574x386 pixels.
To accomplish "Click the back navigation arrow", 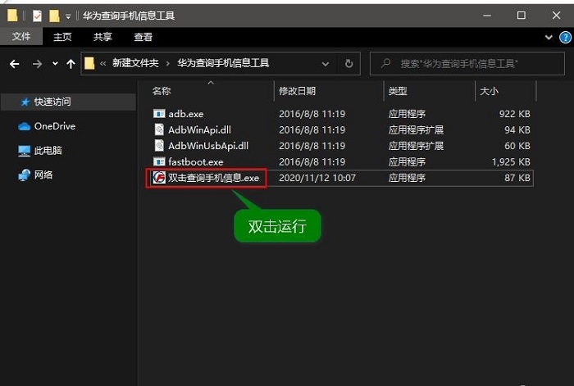I will pyautogui.click(x=15, y=64).
